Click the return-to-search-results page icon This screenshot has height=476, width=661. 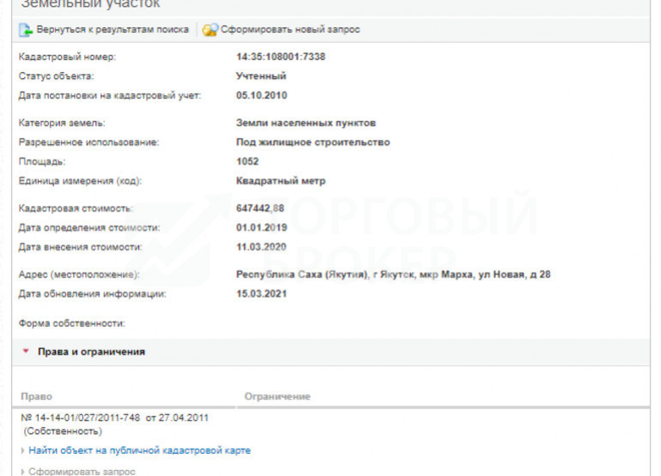click(25, 30)
